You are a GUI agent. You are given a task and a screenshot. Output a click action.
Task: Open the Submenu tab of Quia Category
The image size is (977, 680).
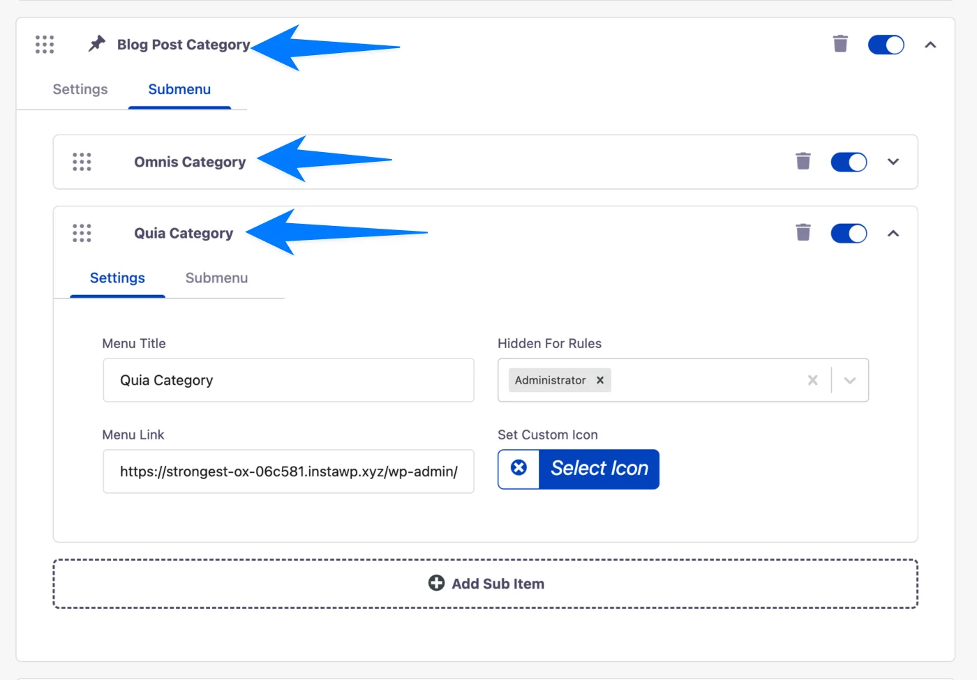216,278
